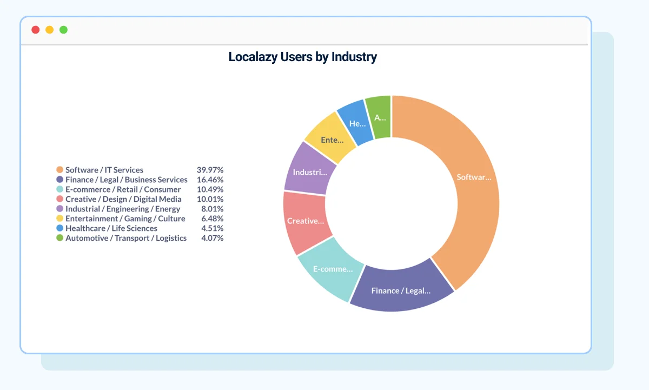The width and height of the screenshot is (649, 390).
Task: Click the 39.97% percentage value
Action: (210, 170)
